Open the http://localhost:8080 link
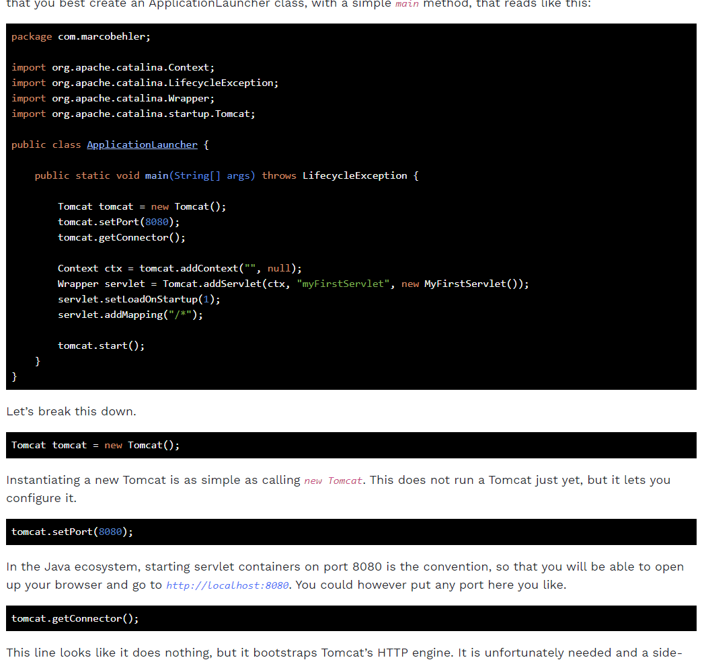Image resolution: width=702 pixels, height=662 pixels. [227, 585]
